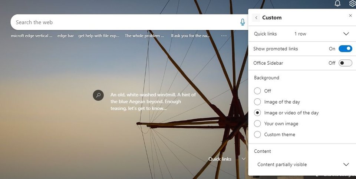Open the Content partially visible dropdown

pyautogui.click(x=302, y=165)
